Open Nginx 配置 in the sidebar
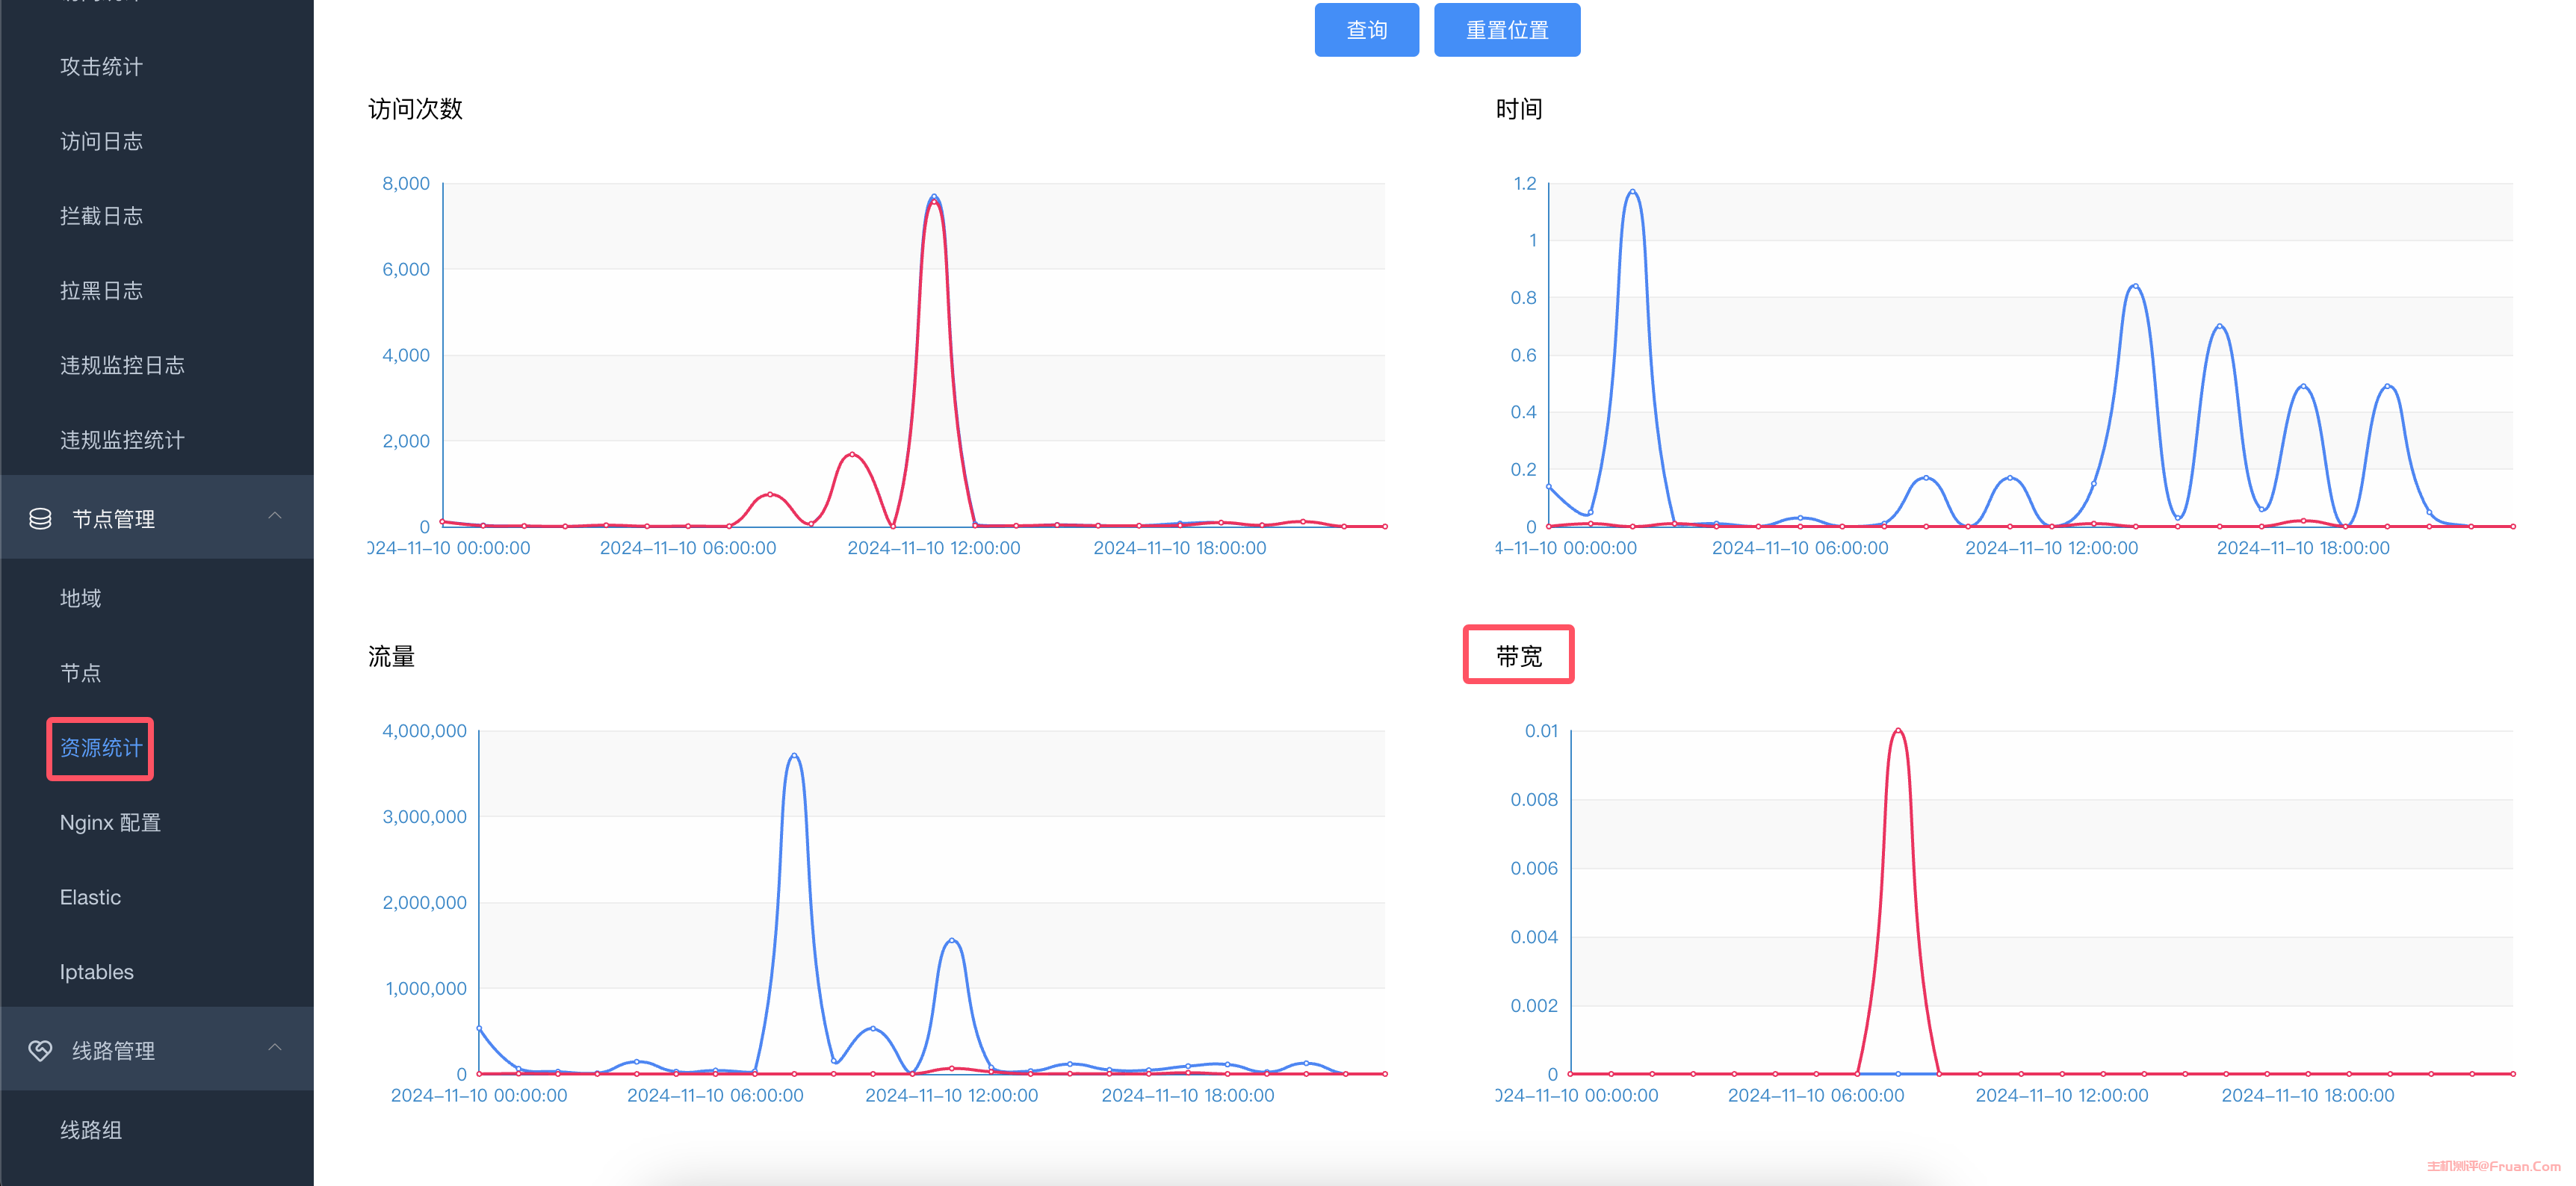The width and height of the screenshot is (2576, 1186). click(x=110, y=823)
